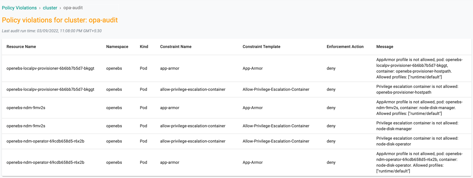This screenshot has width=473, height=178.
Task: Sort by the Constraint Name column header
Action: 176,47
